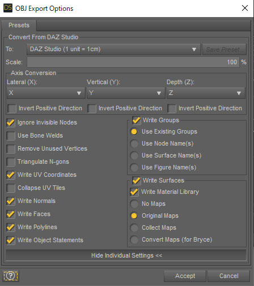This screenshot has width=254, height=286.
Task: Enable Use Bone Welds checkbox
Action: point(11,135)
